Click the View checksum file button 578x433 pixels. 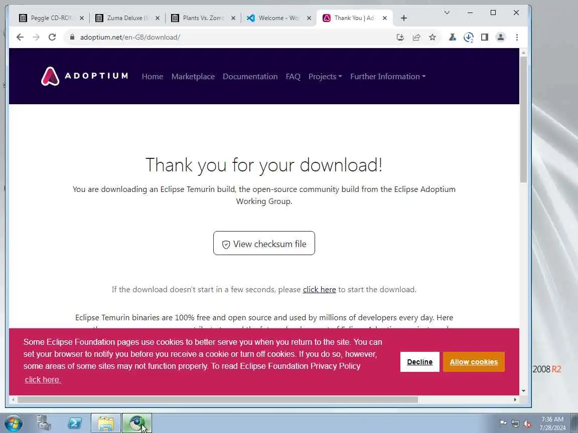pos(264,244)
